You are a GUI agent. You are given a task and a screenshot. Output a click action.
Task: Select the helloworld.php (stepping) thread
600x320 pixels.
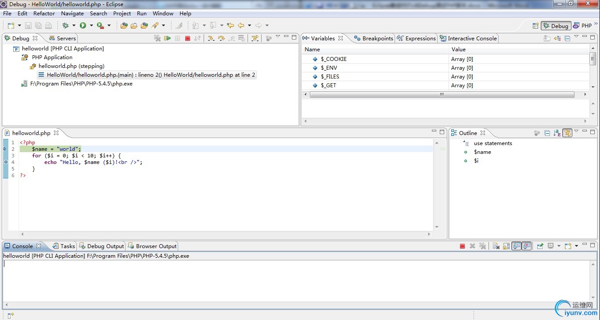67,66
